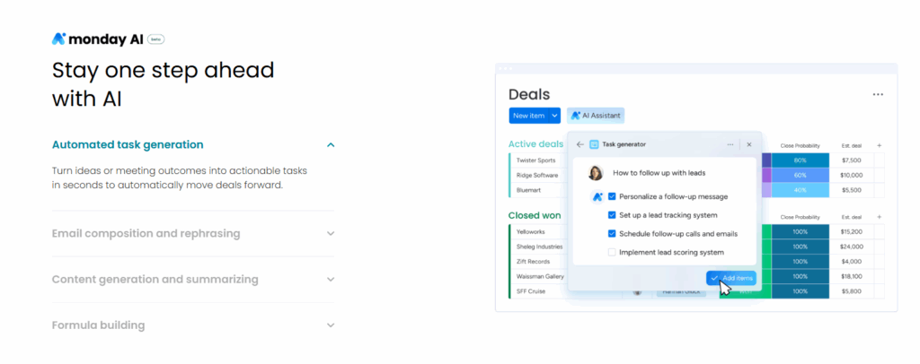Expand Content generation and summarizing
Viewport: 920px width, 364px height.
331,280
